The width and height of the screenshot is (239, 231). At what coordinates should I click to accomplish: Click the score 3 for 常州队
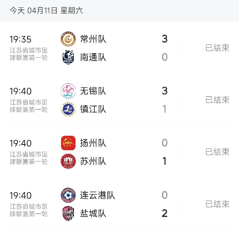pos(165,39)
